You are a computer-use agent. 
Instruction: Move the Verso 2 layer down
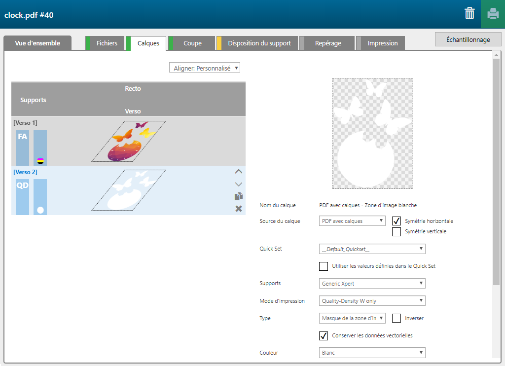(x=238, y=184)
